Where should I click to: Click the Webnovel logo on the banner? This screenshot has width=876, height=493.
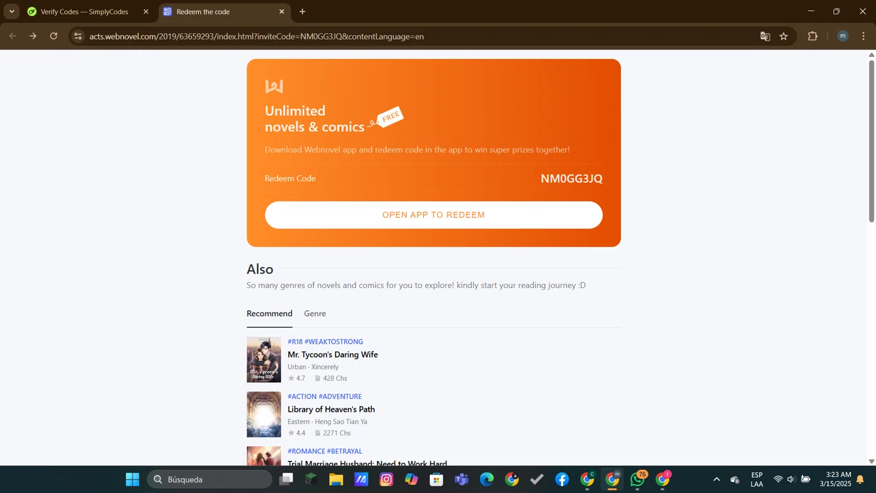[274, 86]
